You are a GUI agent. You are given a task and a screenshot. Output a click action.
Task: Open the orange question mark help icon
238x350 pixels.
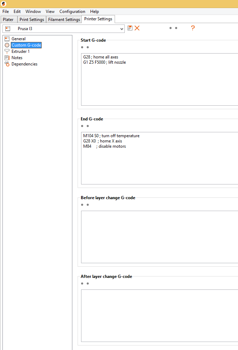tap(193, 28)
